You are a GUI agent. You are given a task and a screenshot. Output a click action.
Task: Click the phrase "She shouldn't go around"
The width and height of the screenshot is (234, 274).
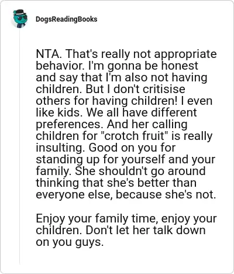click(140, 171)
